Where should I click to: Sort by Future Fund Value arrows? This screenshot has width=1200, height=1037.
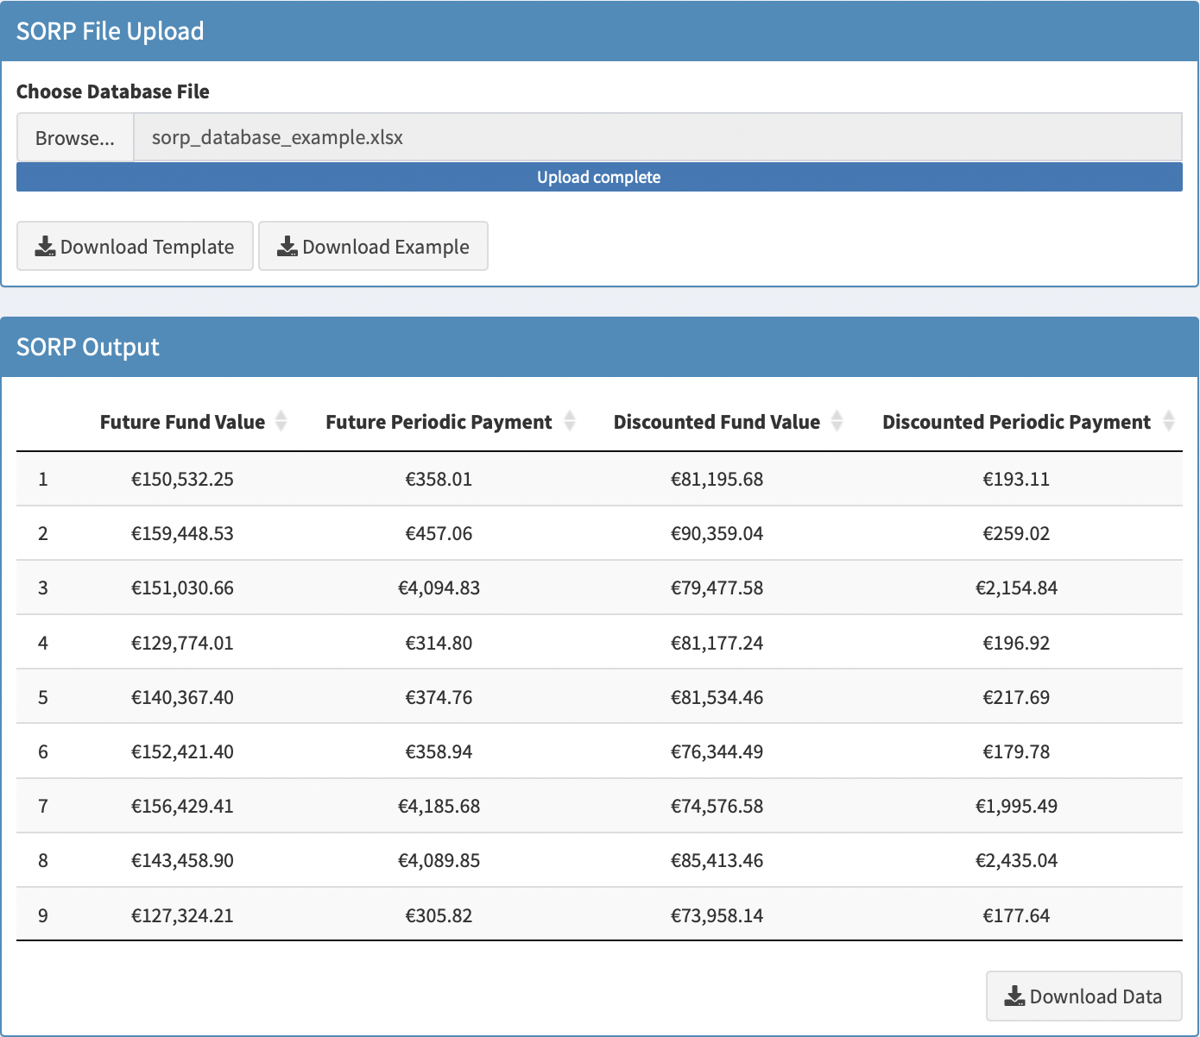(x=281, y=421)
